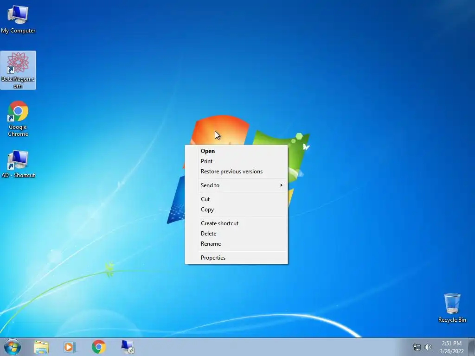Select the DataWagon.com shortcut icon
The width and height of the screenshot is (475, 356).
(x=18, y=70)
